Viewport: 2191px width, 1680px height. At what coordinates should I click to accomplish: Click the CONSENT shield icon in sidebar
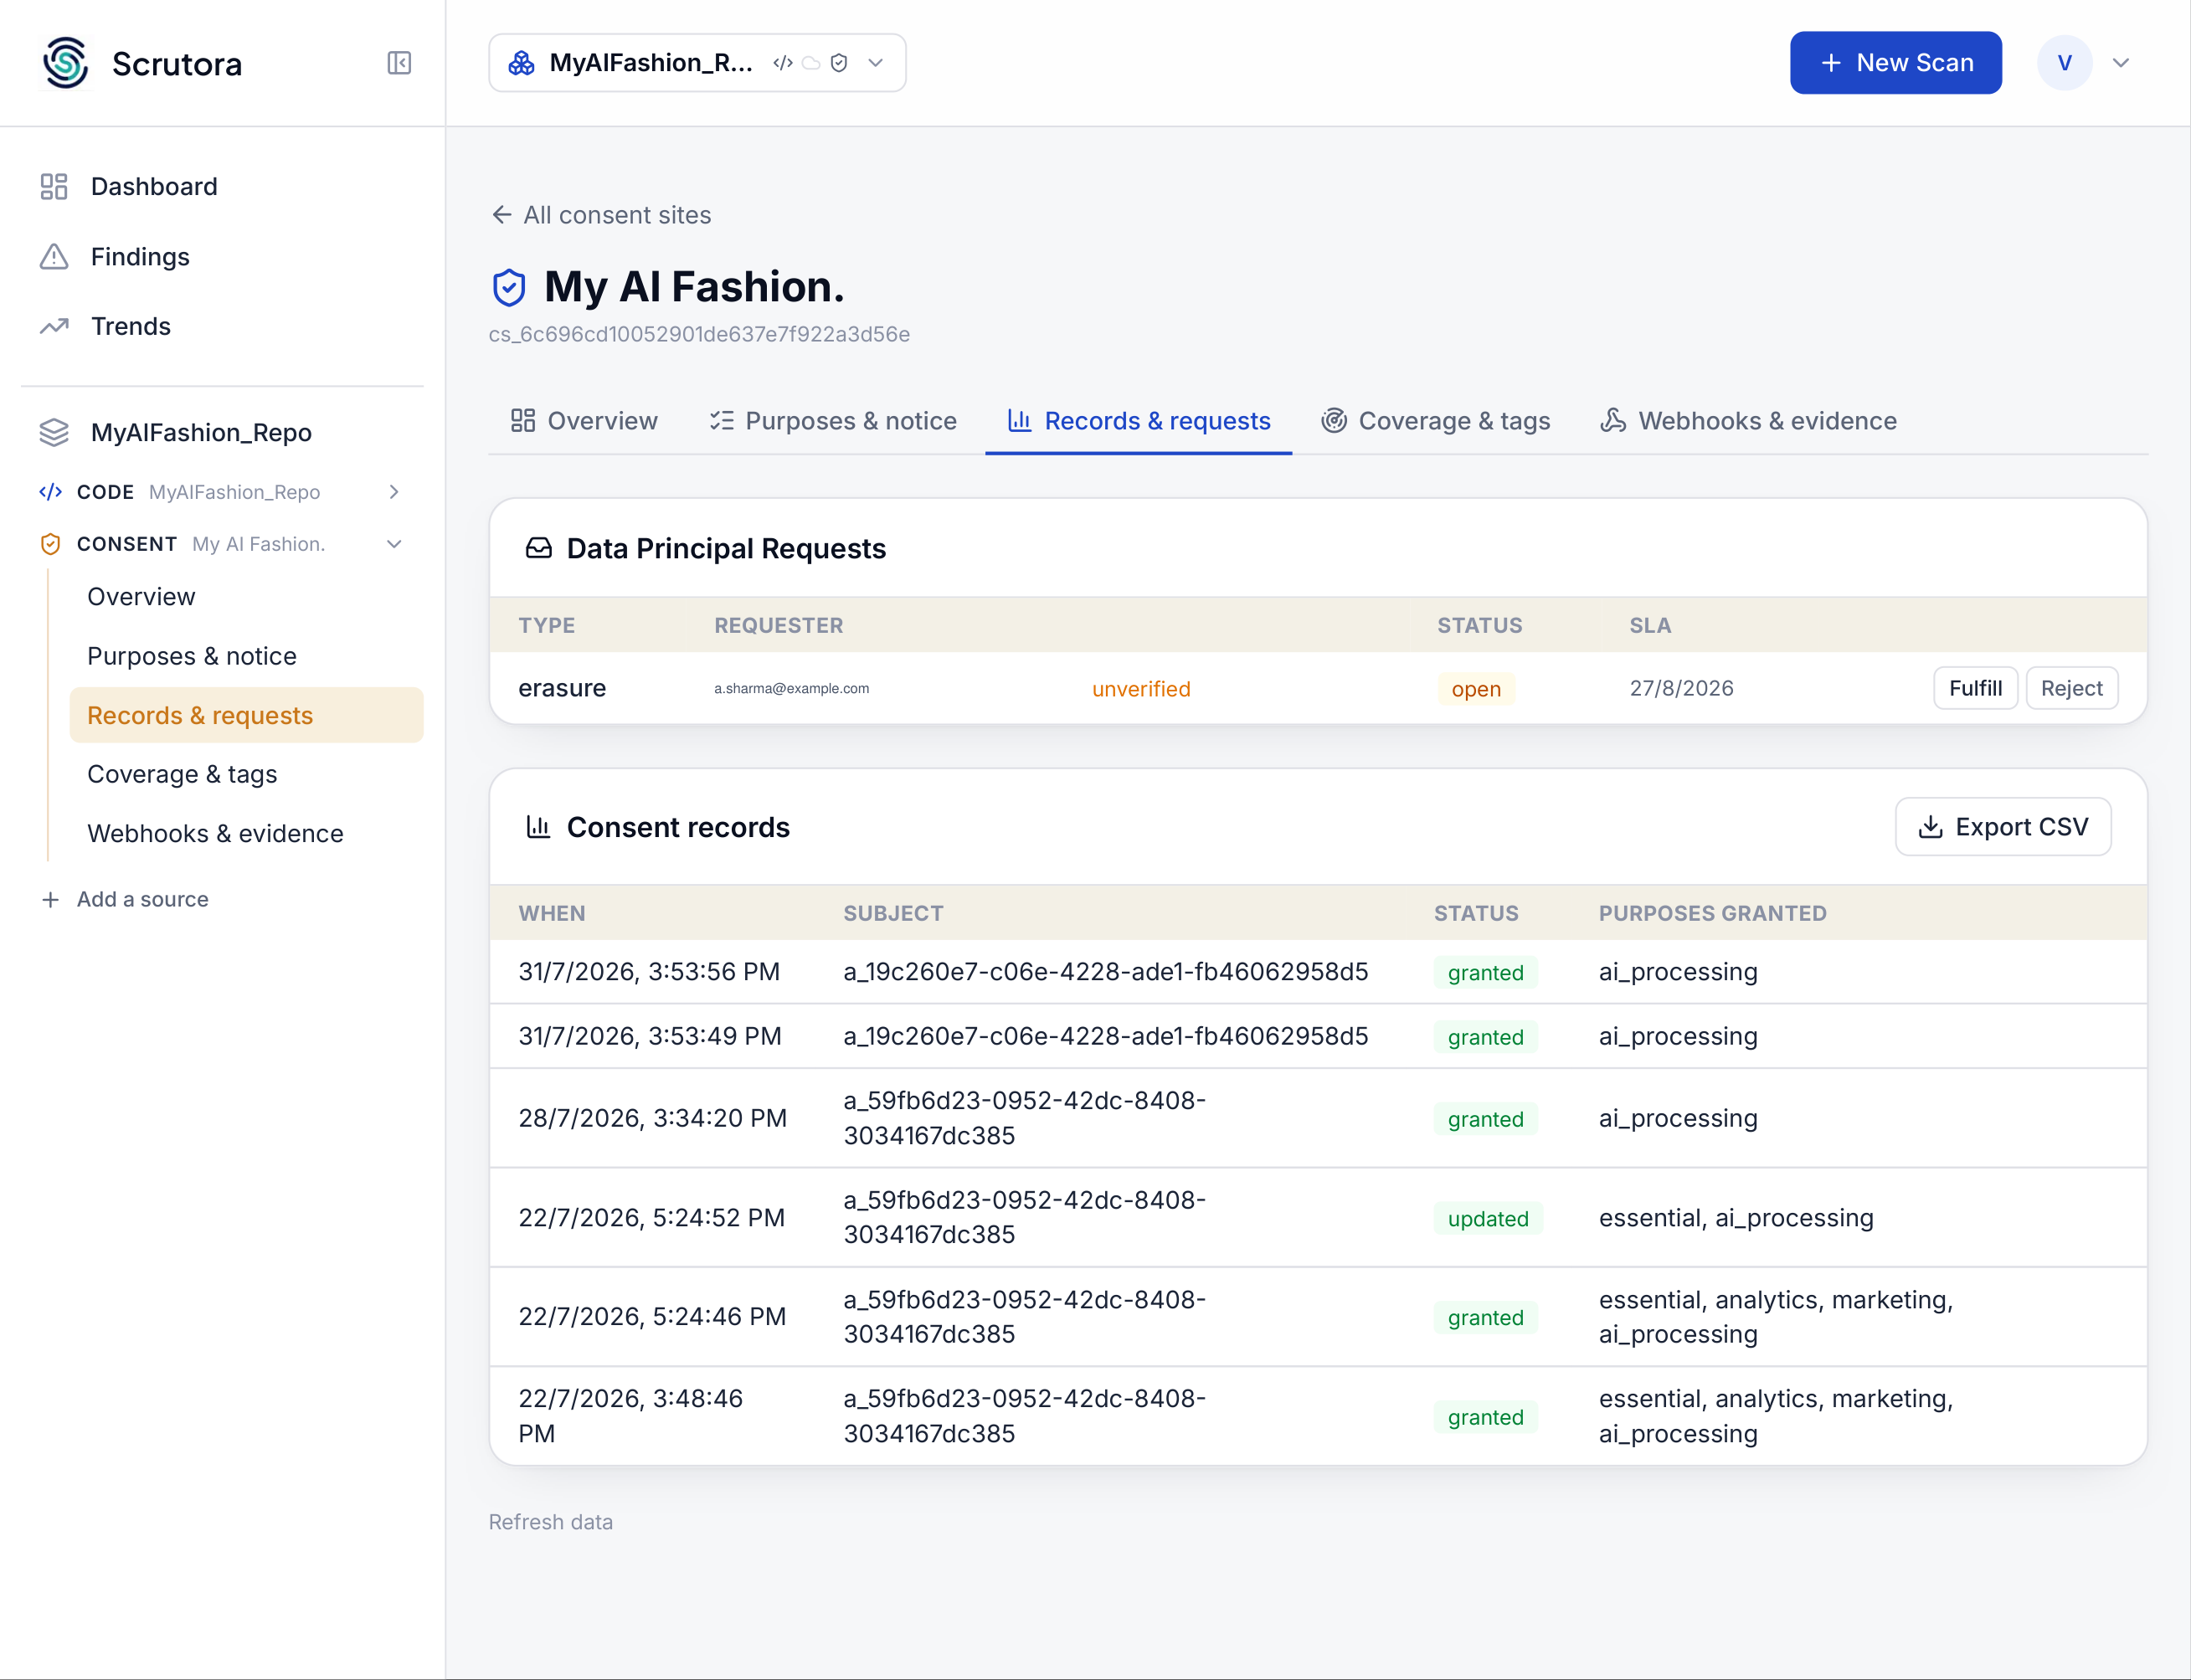coord(50,544)
